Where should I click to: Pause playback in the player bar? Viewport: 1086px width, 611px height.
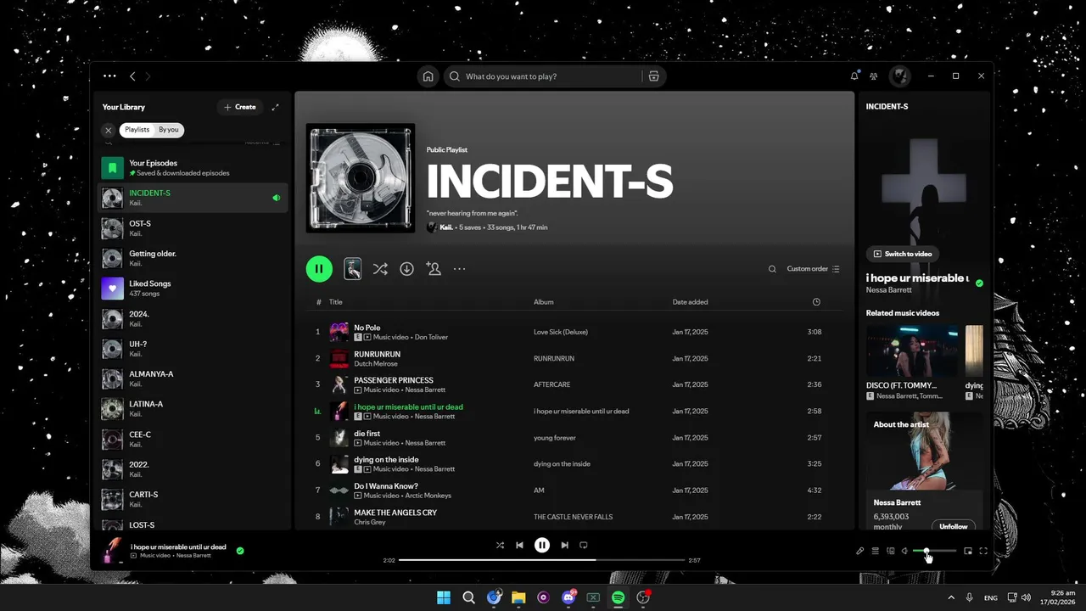point(542,545)
